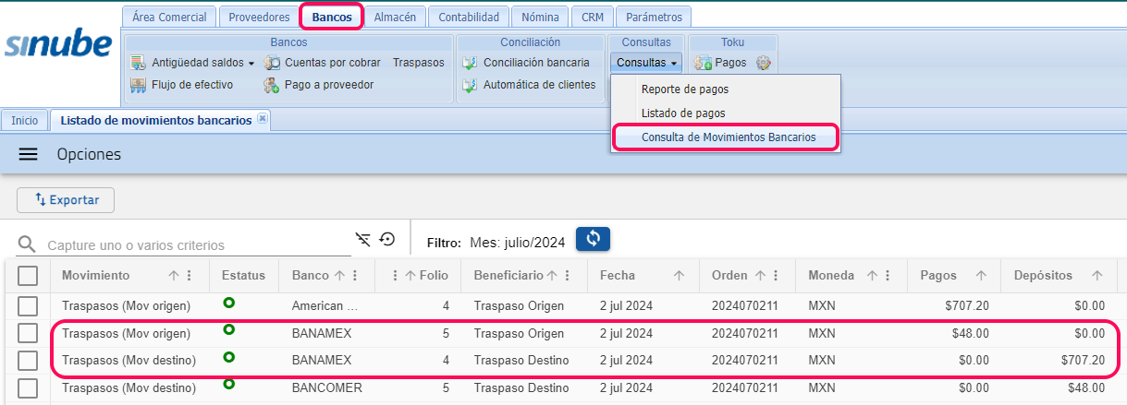Sort Fecha column with its arrow

click(679, 275)
